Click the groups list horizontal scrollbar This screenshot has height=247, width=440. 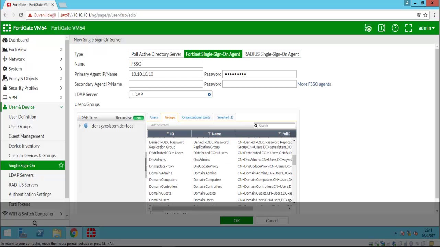202,208
